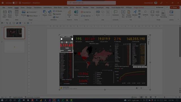Image resolution: width=181 pixels, height=102 pixels.
Task: Insert a New Slide
Action: click(x=5, y=14)
